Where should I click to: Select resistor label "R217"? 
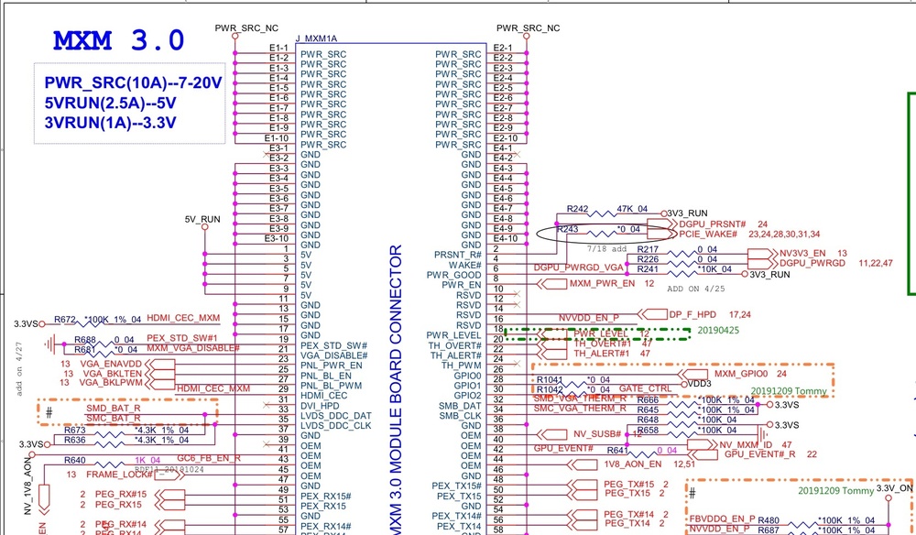[648, 249]
